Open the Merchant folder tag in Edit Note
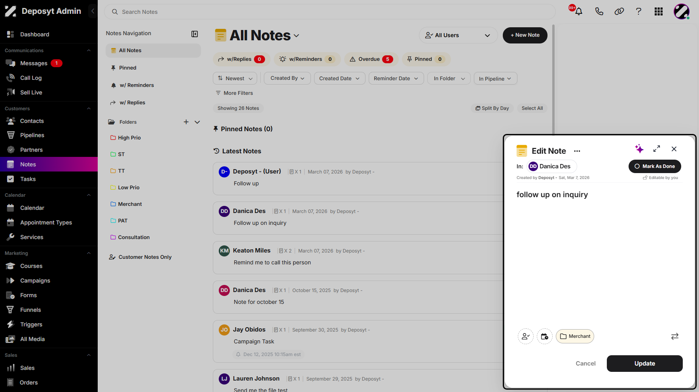 click(x=575, y=336)
